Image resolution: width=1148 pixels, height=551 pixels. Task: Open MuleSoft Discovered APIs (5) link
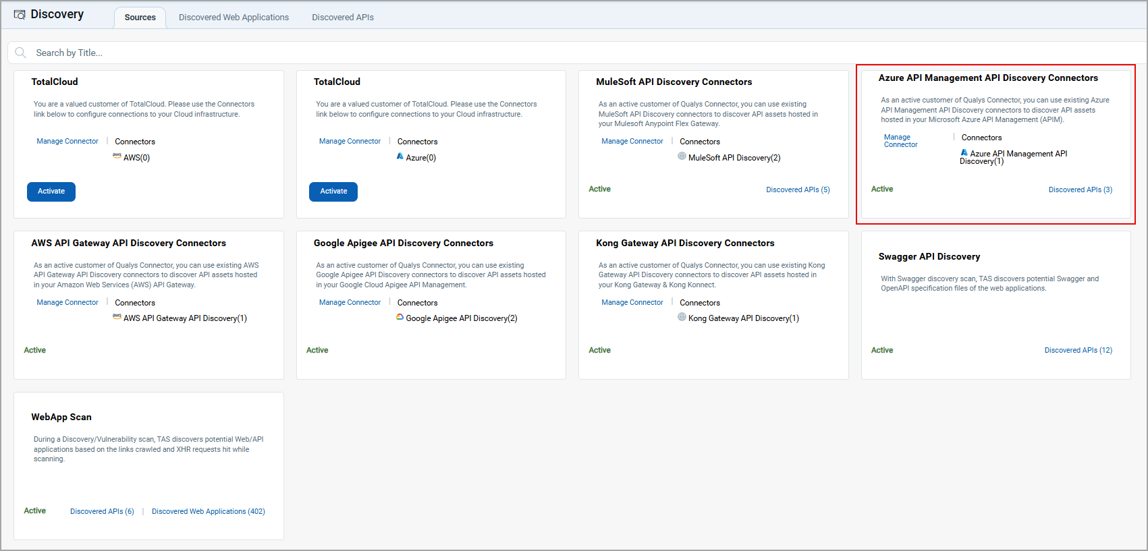798,190
